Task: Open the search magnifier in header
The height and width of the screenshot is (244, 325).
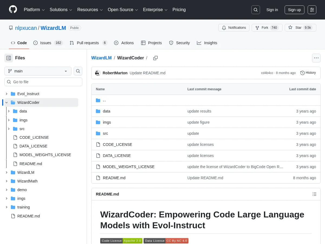Action: pos(255,10)
